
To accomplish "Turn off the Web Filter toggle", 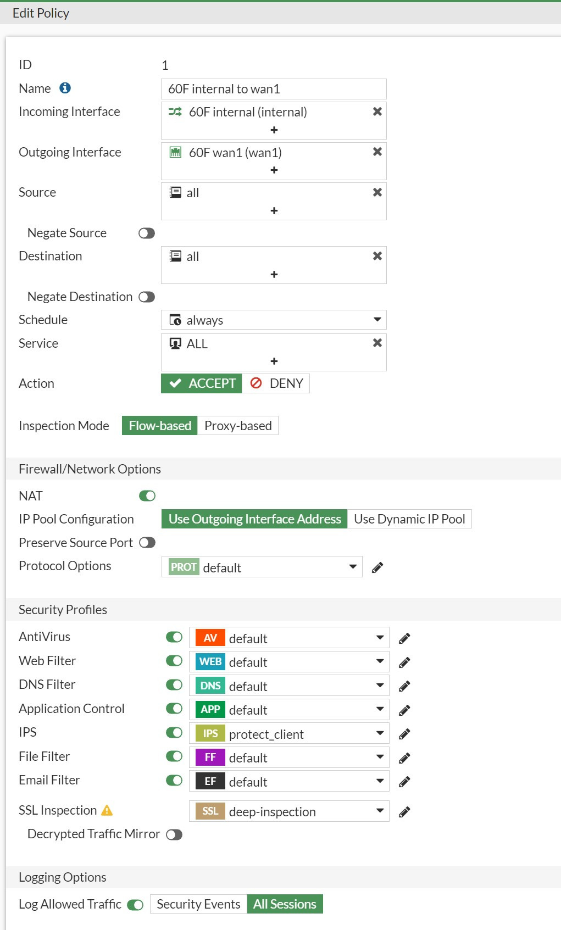I will [x=174, y=661].
